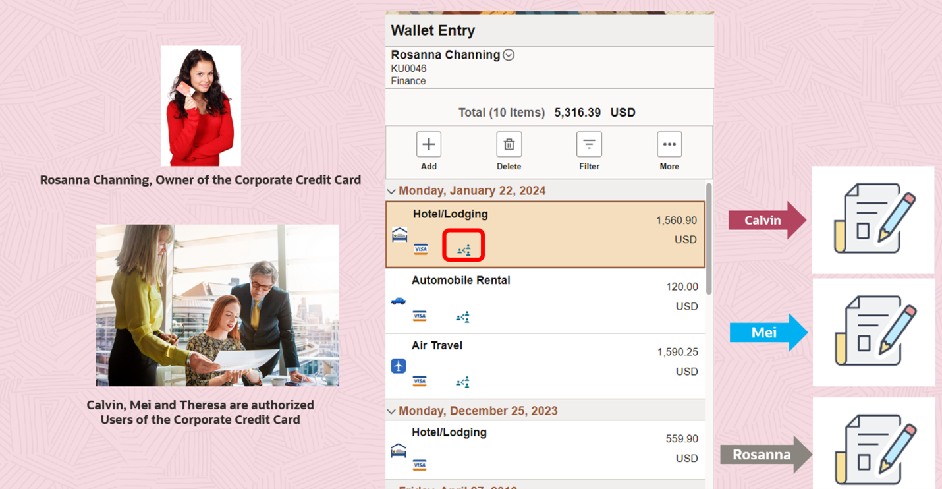Click the Visa icon under Air Travel
This screenshot has width=942, height=489.
(x=420, y=382)
